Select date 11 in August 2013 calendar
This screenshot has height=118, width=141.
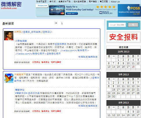pyautogui.click(x=109, y=115)
